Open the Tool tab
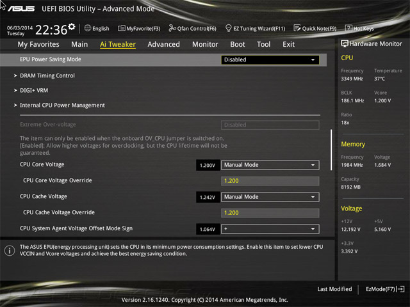This screenshot has width=410, height=307. [263, 44]
